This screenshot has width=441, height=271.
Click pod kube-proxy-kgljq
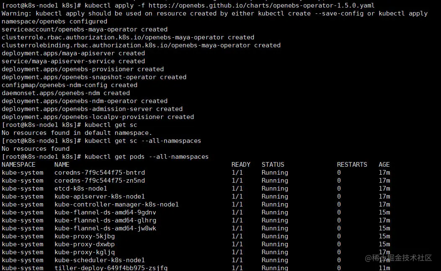pos(85,253)
